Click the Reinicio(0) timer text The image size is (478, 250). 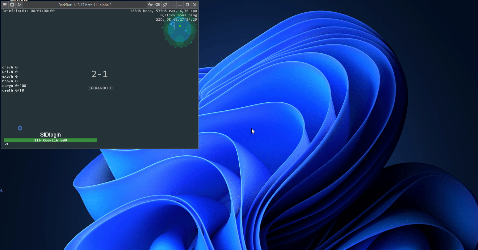pyautogui.click(x=28, y=11)
